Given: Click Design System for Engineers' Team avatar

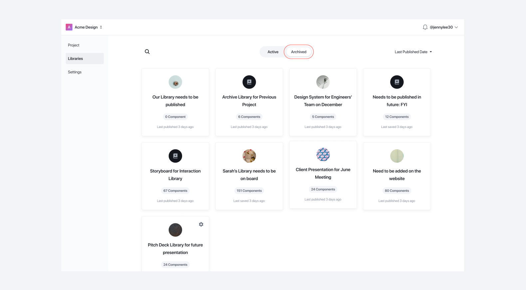Looking at the screenshot, I should pos(323,82).
